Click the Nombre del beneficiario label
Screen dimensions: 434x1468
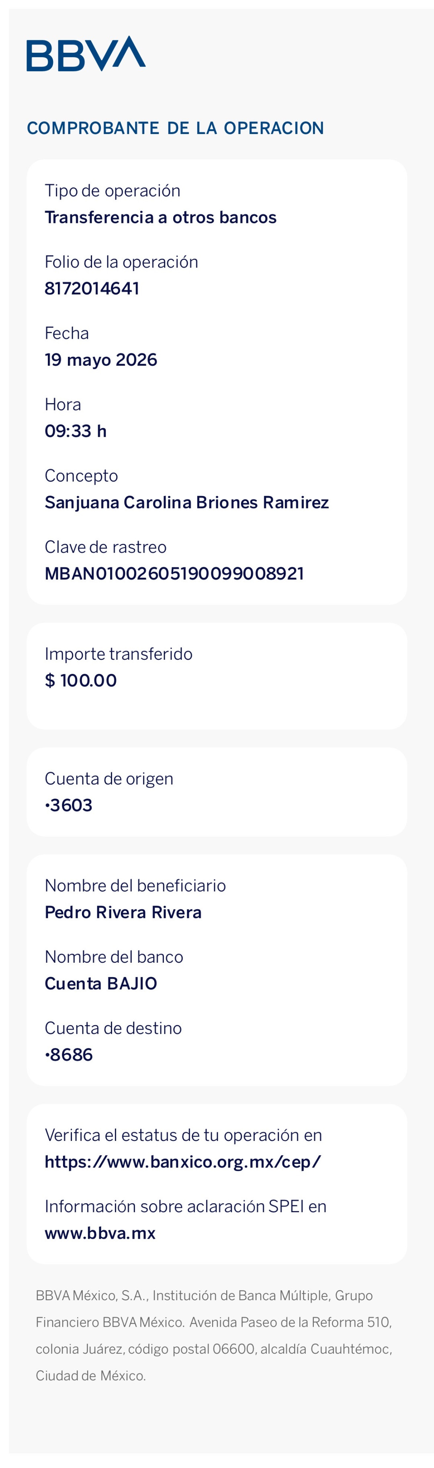point(135,885)
